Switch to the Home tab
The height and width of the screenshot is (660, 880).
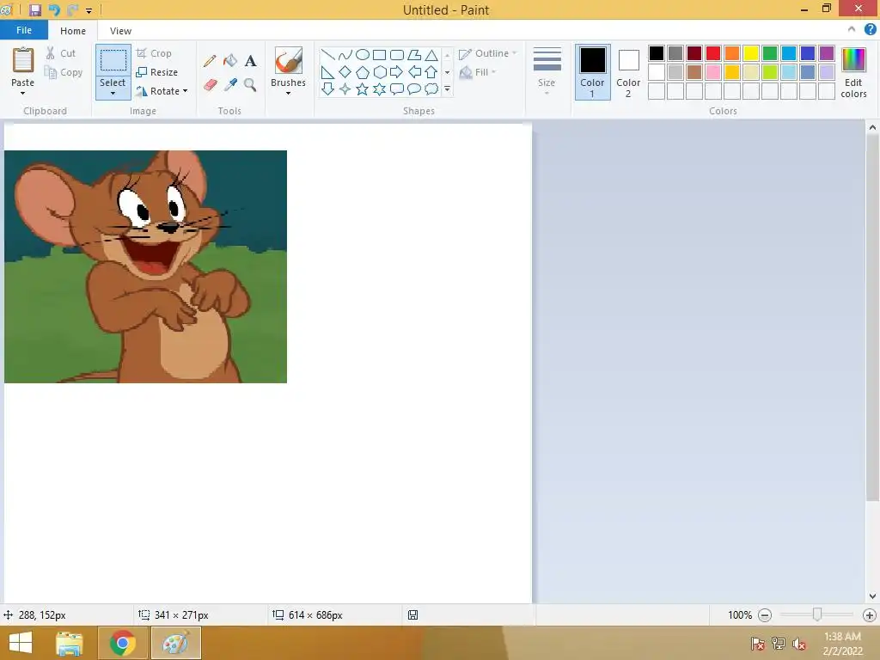pyautogui.click(x=73, y=31)
